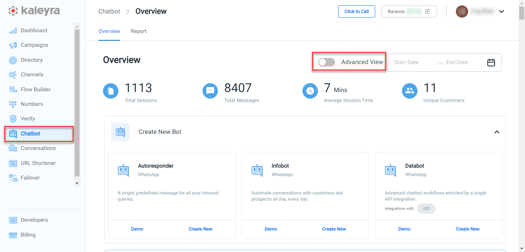Click the API integration tag on Databot
Viewport: 525px width, 252px height.
pos(426,209)
